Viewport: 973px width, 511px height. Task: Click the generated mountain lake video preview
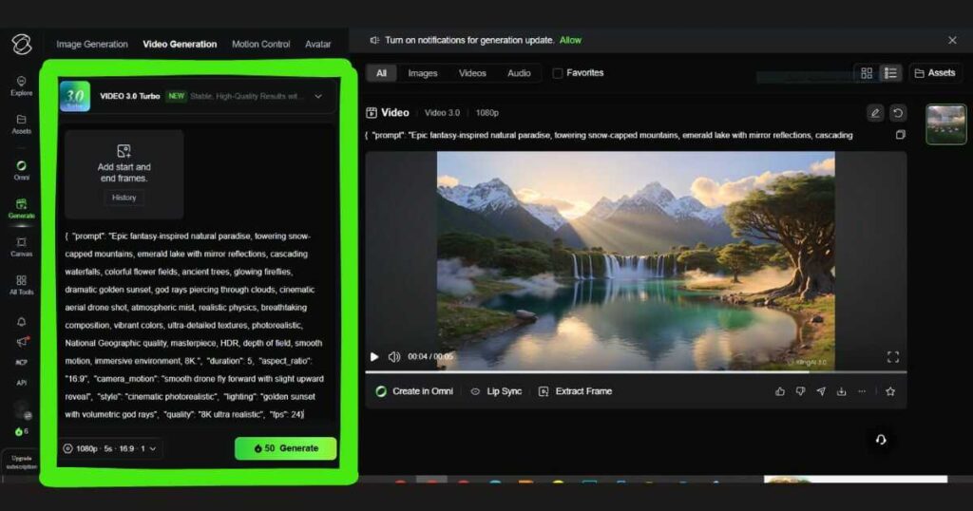pyautogui.click(x=636, y=260)
